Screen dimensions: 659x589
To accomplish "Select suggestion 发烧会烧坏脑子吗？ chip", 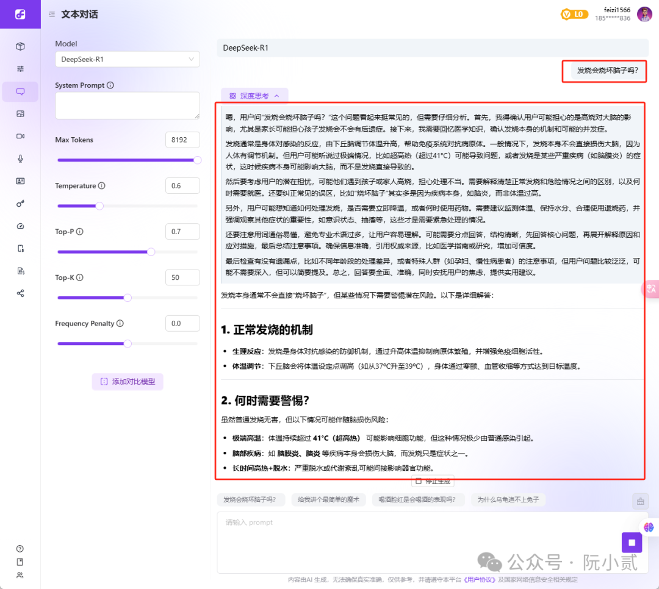I will pyautogui.click(x=250, y=499).
